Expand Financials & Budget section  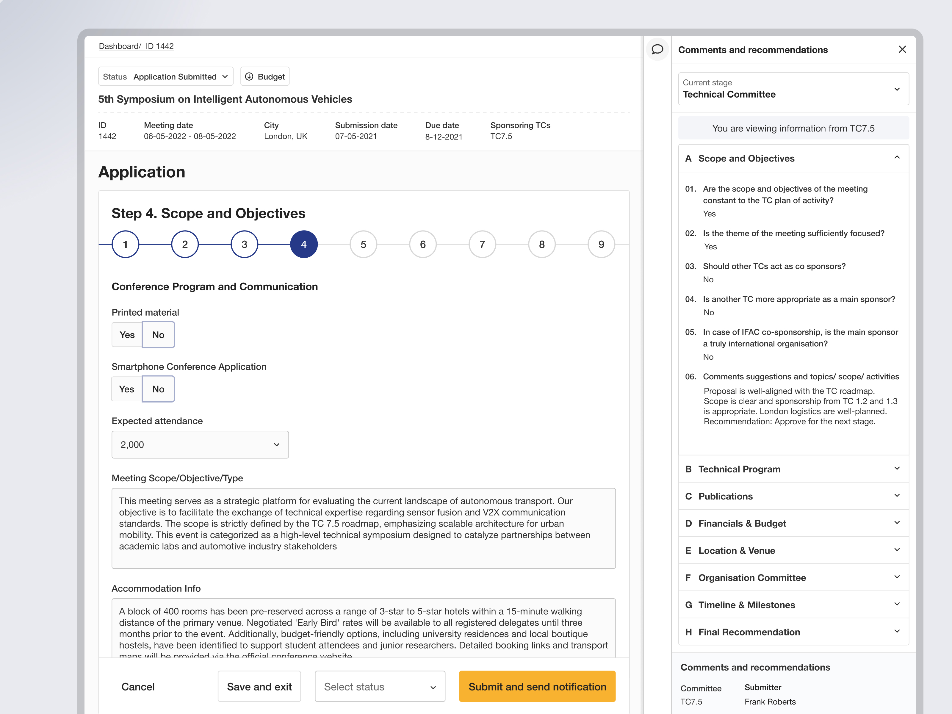793,523
